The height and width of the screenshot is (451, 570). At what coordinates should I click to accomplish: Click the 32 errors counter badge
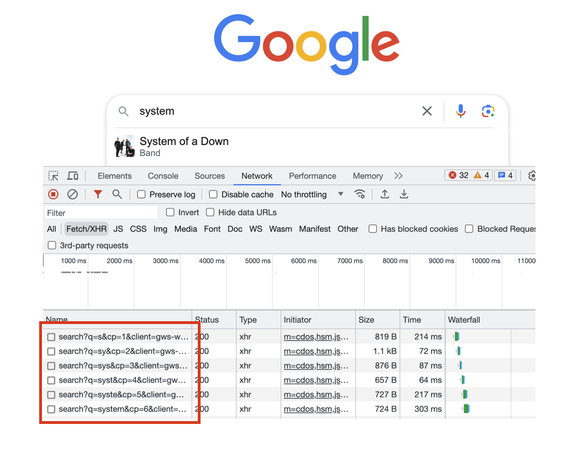[x=459, y=176]
